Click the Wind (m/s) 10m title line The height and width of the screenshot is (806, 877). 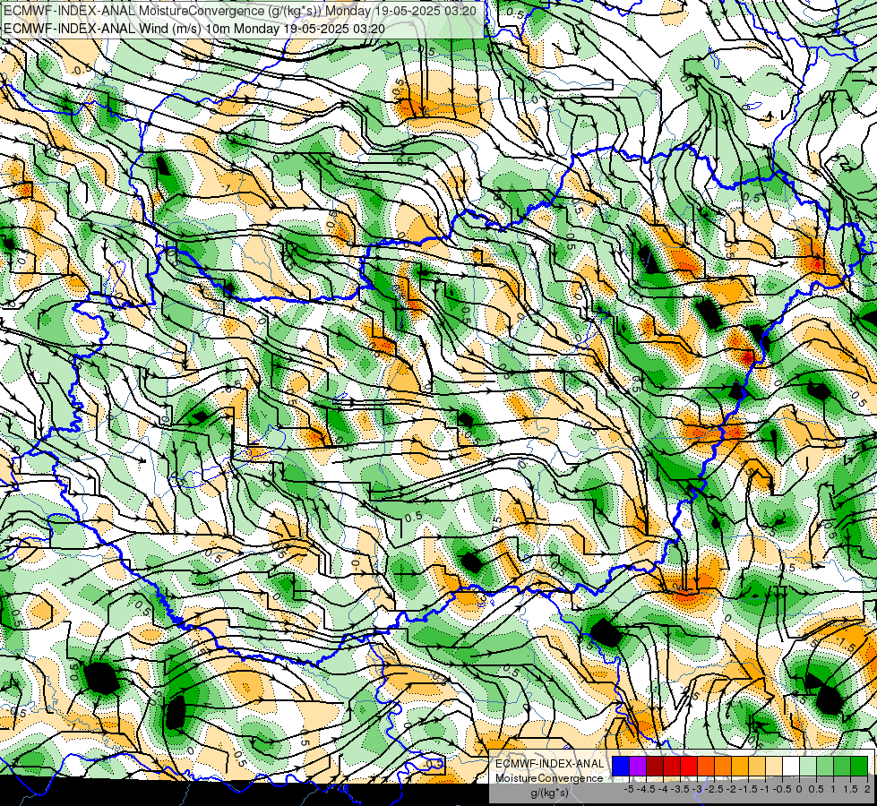tap(194, 28)
